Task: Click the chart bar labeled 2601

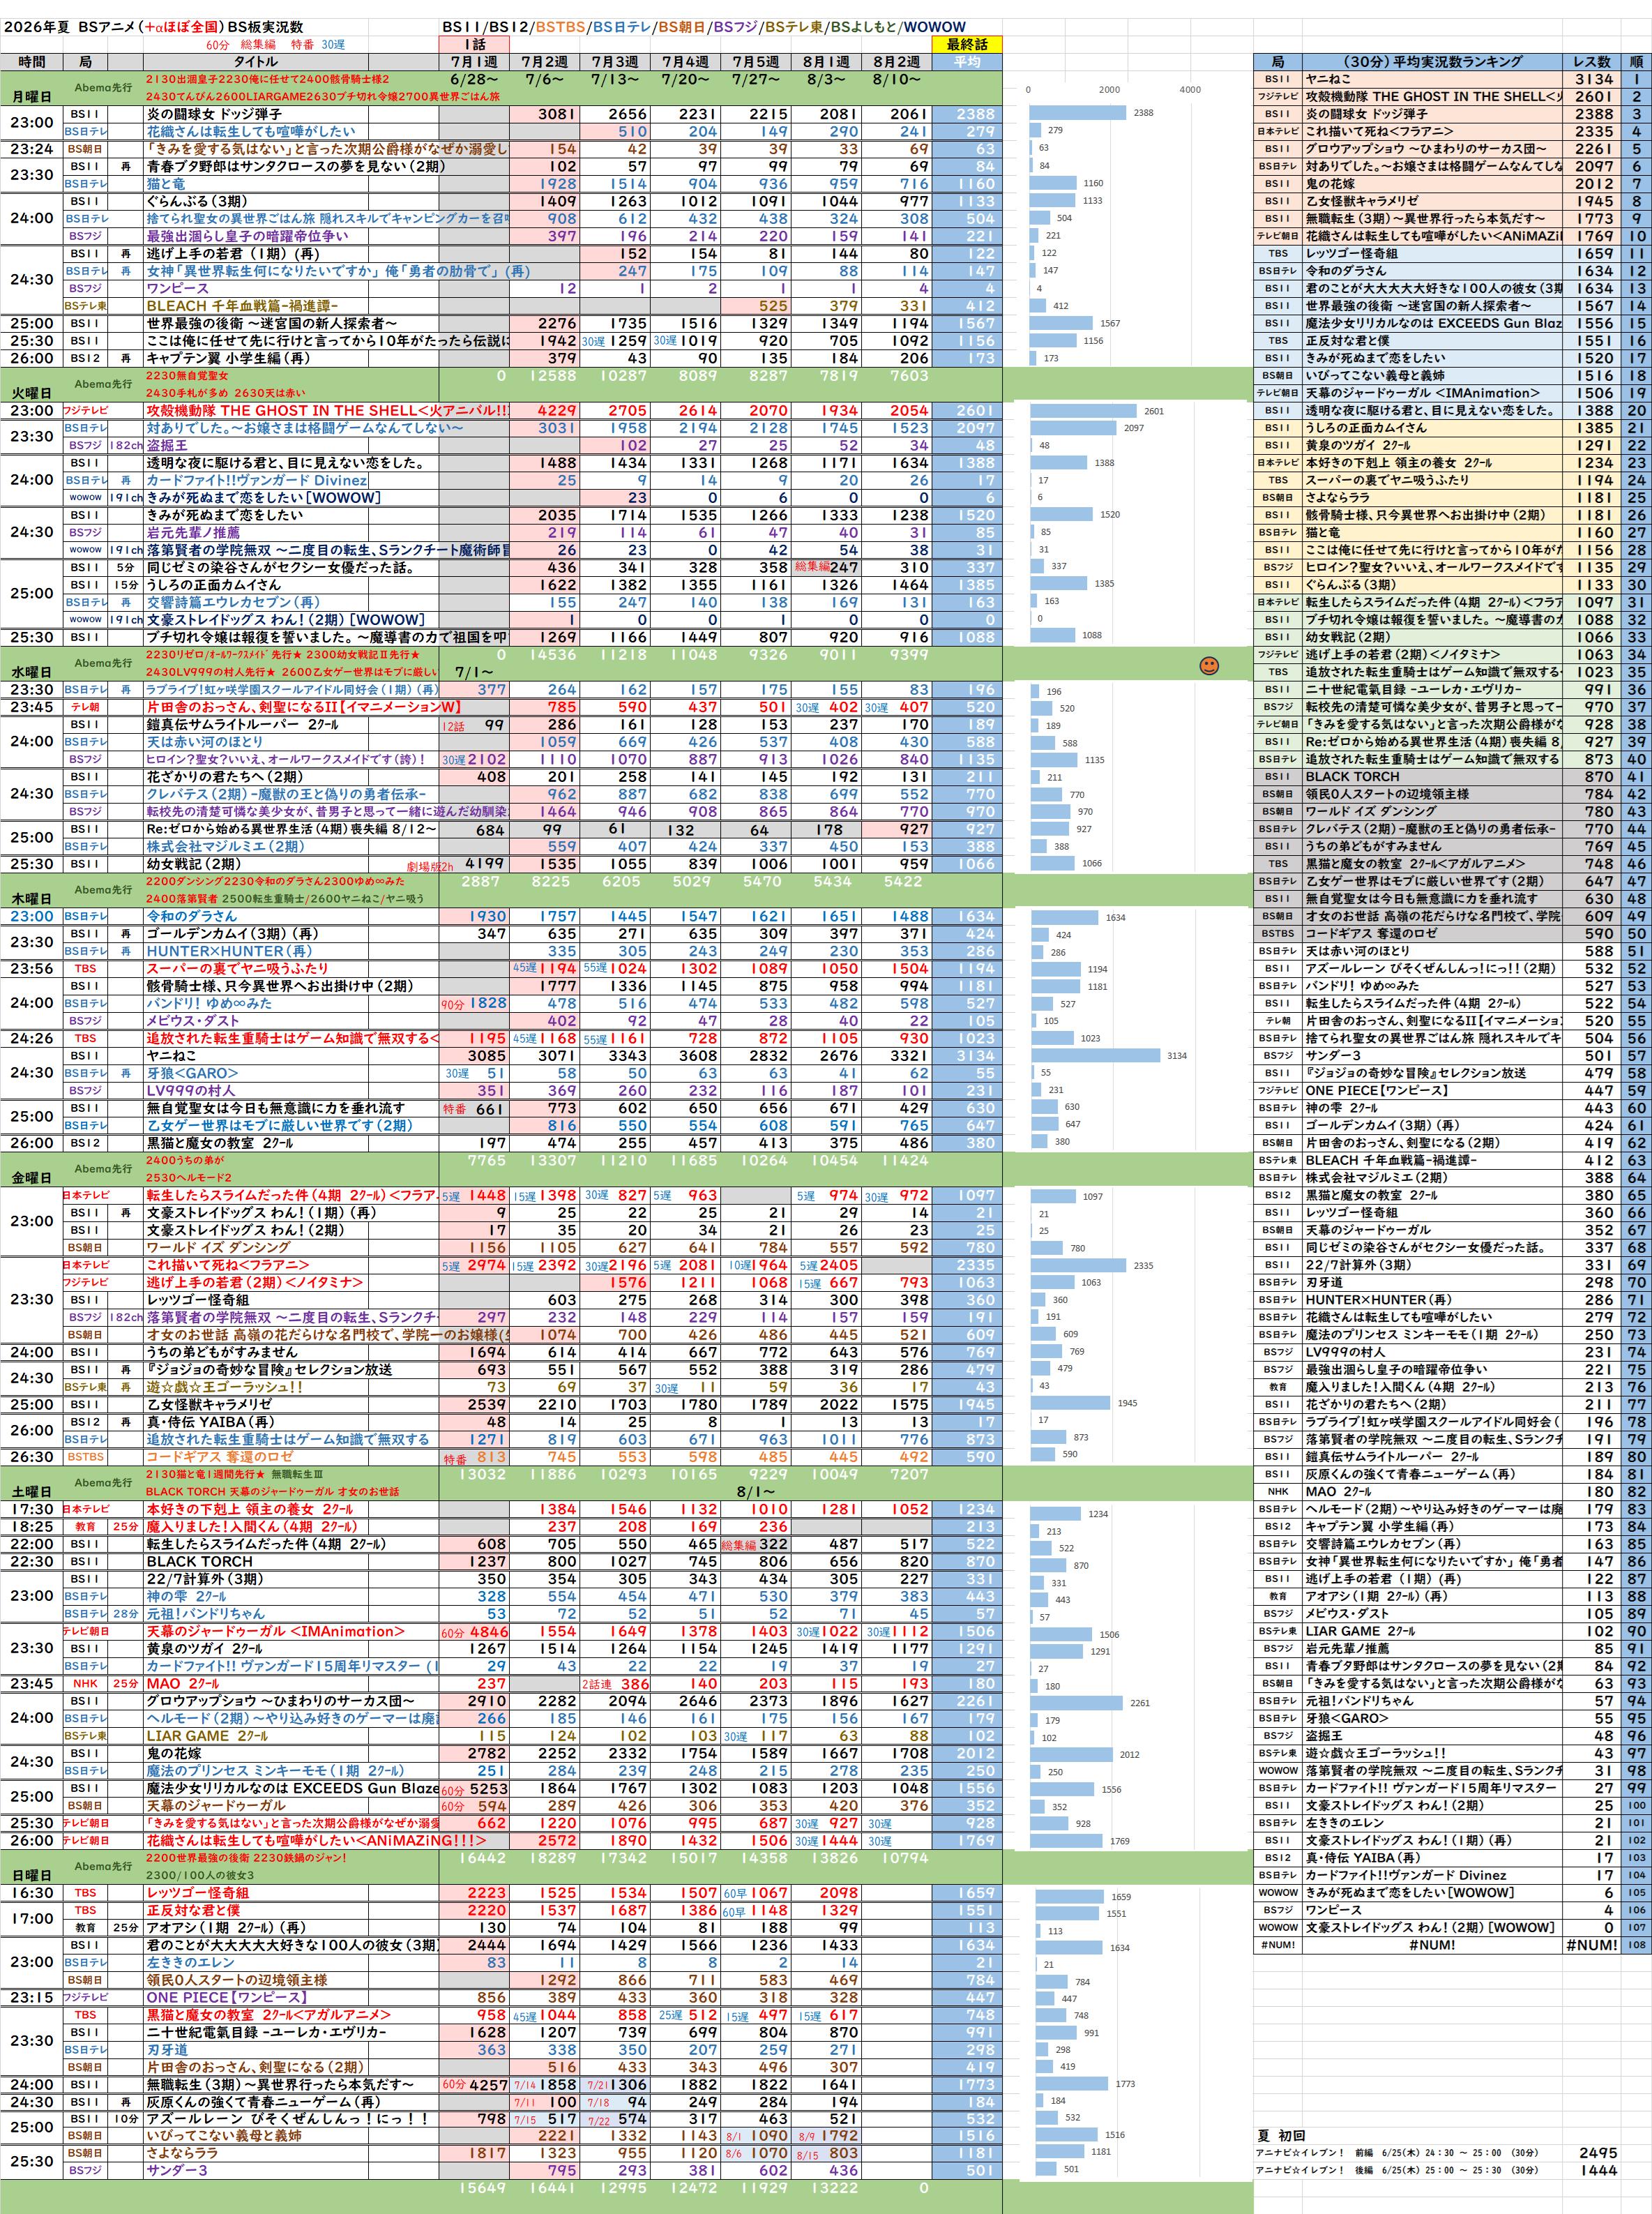Action: click(1084, 410)
